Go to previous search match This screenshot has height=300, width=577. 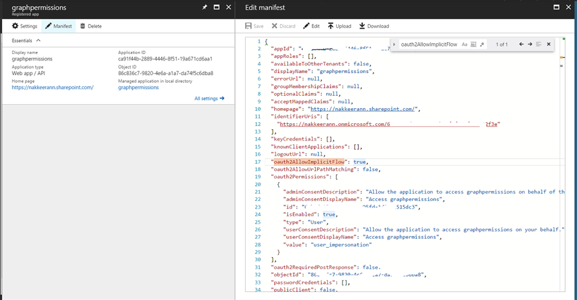click(x=521, y=44)
